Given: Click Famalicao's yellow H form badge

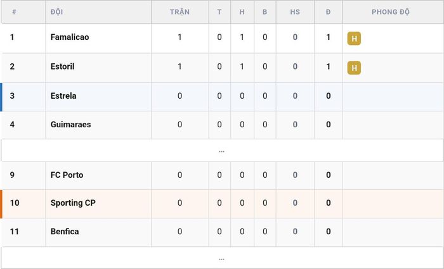Looking at the screenshot, I should (354, 39).
